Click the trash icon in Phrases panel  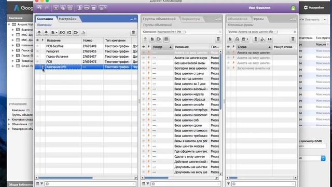pos(293,39)
